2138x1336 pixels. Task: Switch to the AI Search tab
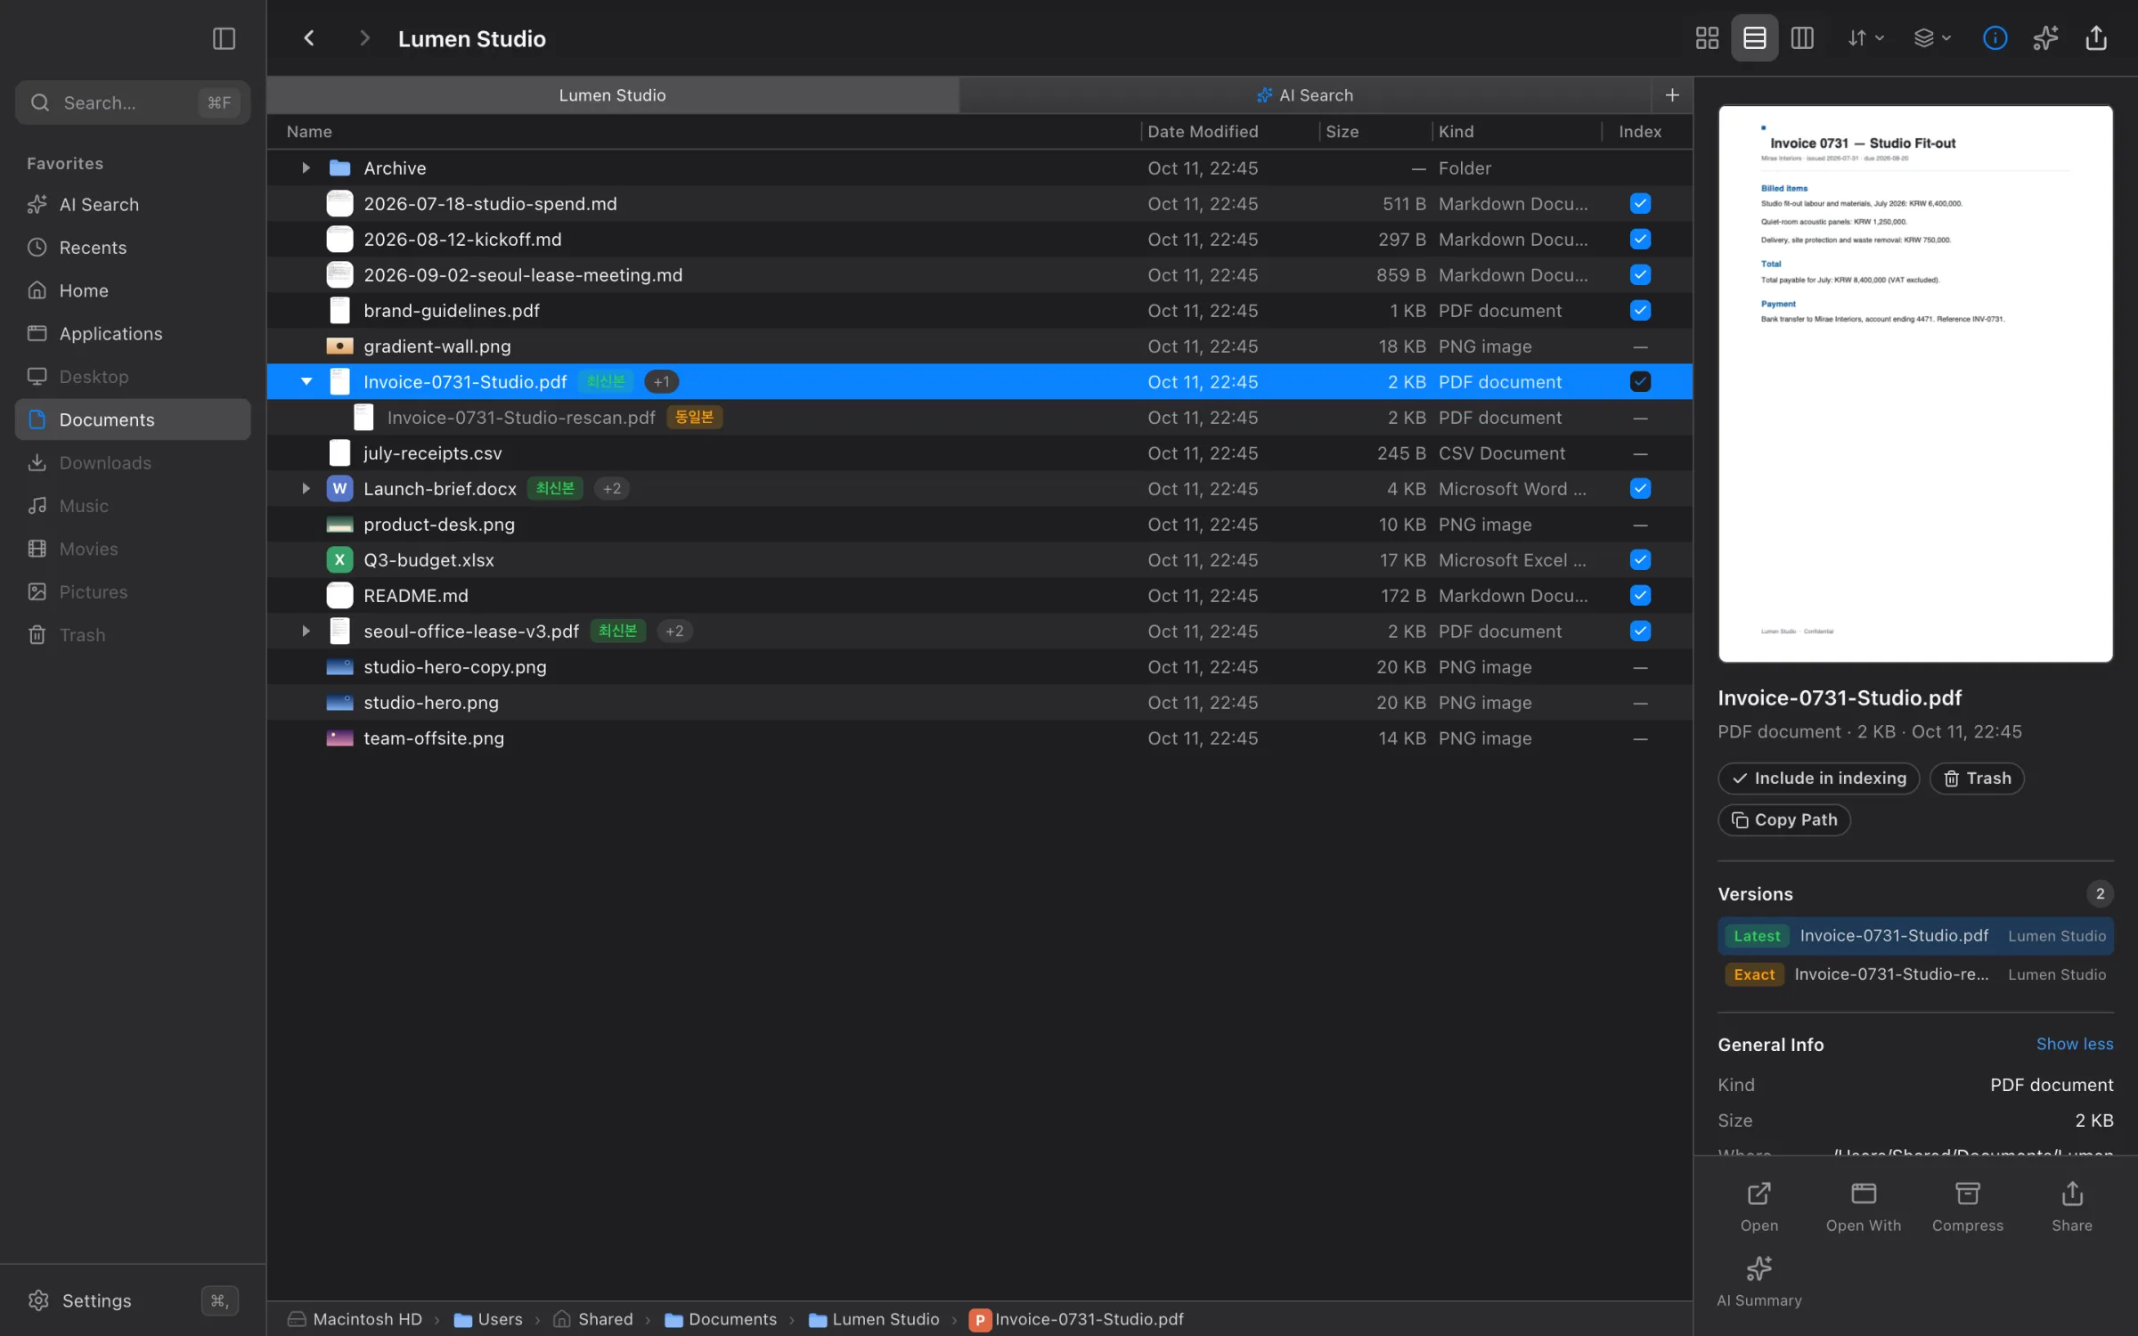1305,95
